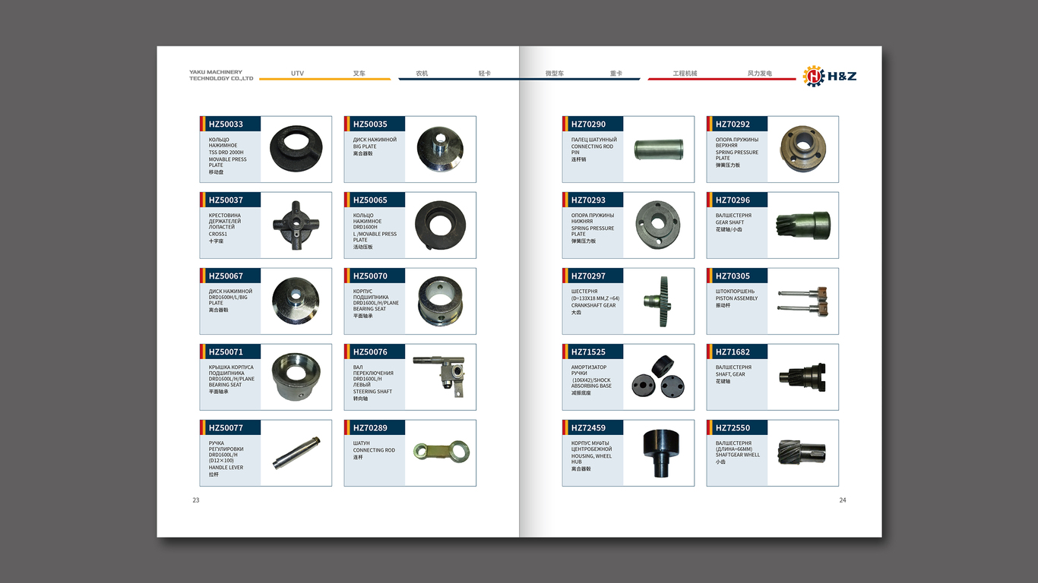This screenshot has height=583, width=1038.
Task: Select the 重卡 category label in header
Action: (616, 74)
